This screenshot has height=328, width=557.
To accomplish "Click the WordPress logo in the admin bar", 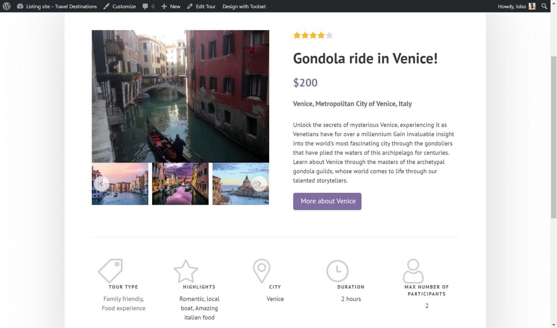I will click(x=7, y=6).
